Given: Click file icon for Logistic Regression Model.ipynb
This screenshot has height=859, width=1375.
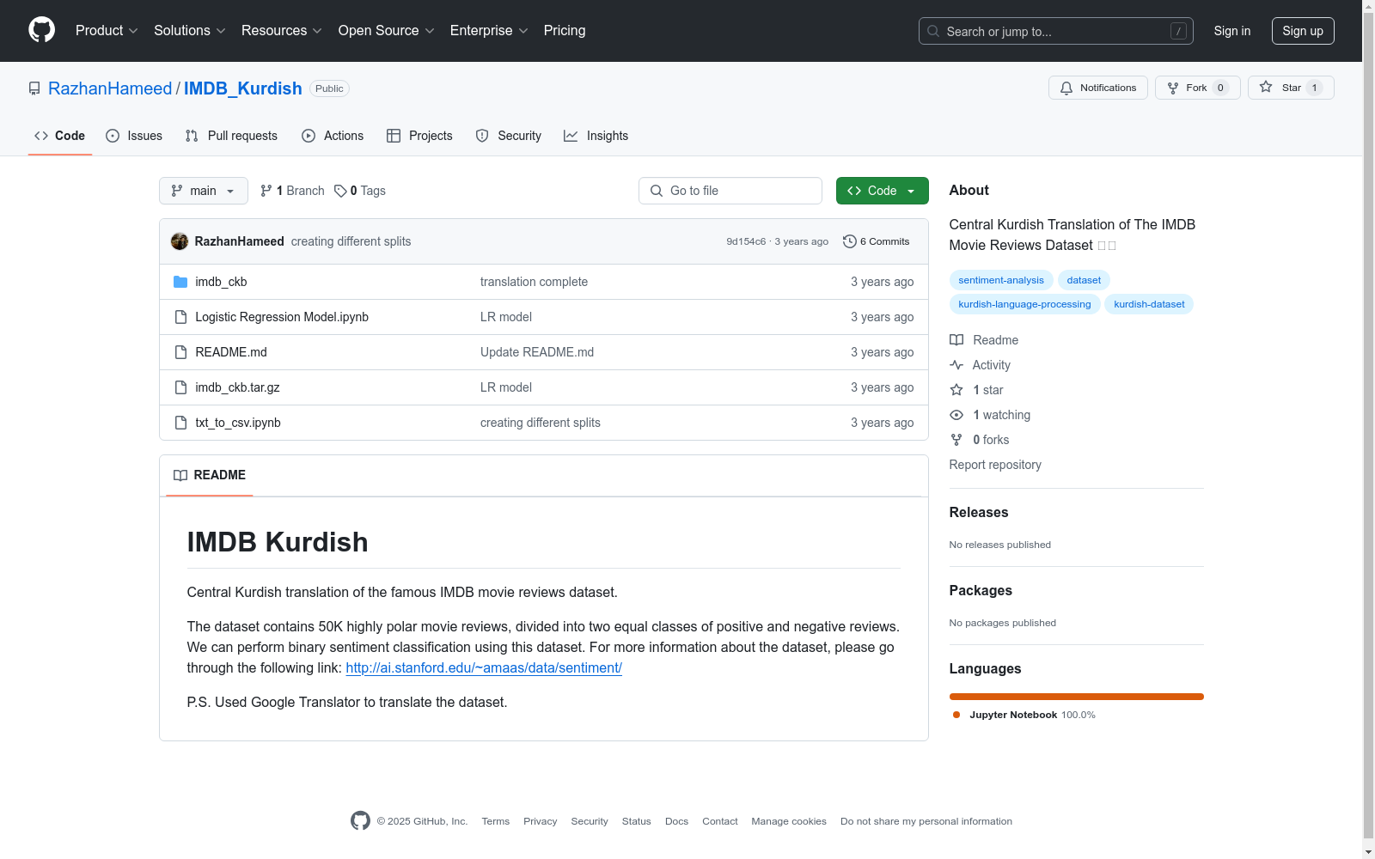Looking at the screenshot, I should (x=180, y=317).
